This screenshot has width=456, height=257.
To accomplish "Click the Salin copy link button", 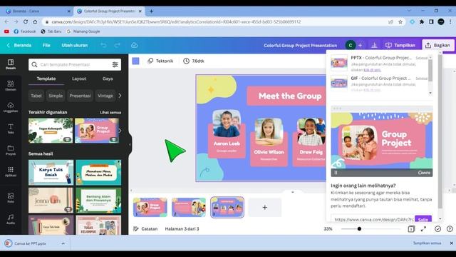I will click(x=423, y=219).
